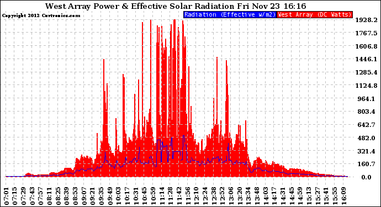381x207 pixels.
Task: Click the 642.7 y-axis value
Action: 367,125
